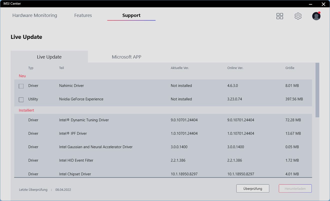
Task: Click the Typ column header
Action: pos(31,68)
